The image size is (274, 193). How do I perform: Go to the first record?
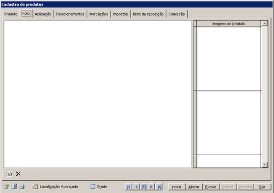click(128, 187)
